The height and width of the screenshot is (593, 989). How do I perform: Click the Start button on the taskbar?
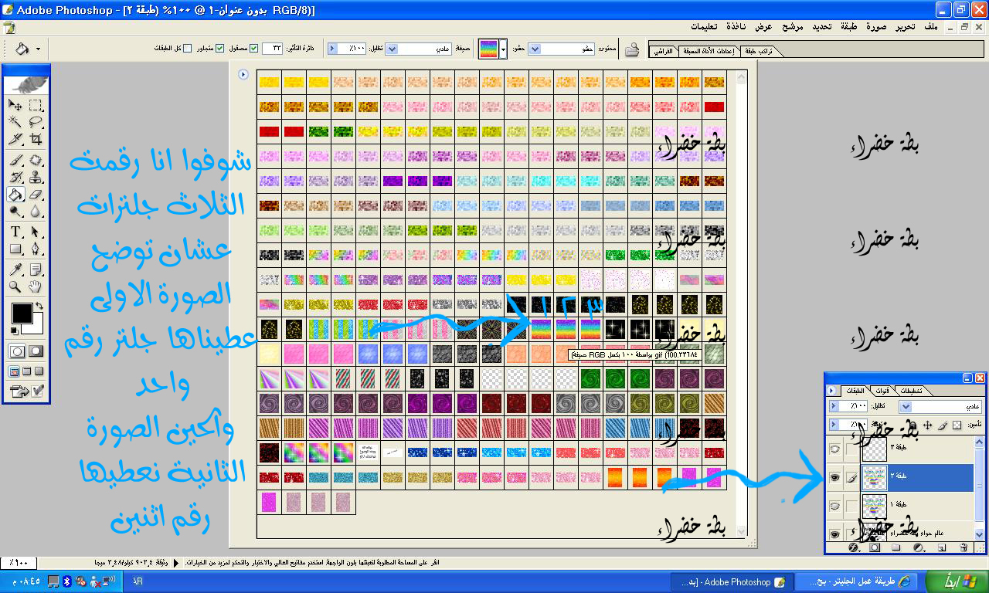pos(959,581)
